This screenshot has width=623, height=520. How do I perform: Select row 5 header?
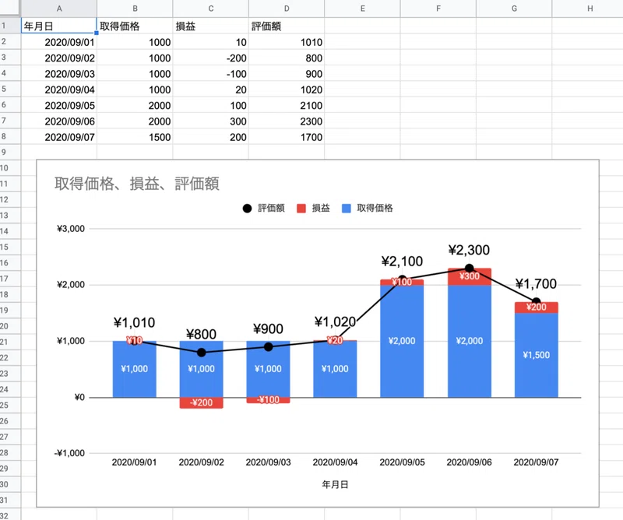pyautogui.click(x=10, y=89)
